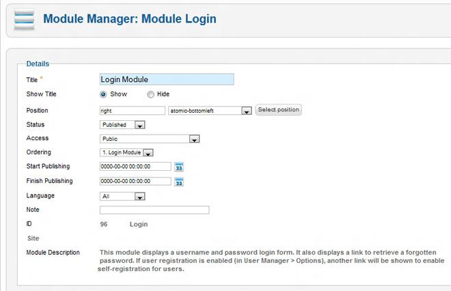Click the Start Publishing date field
This screenshot has width=451, height=291.
tap(135, 167)
